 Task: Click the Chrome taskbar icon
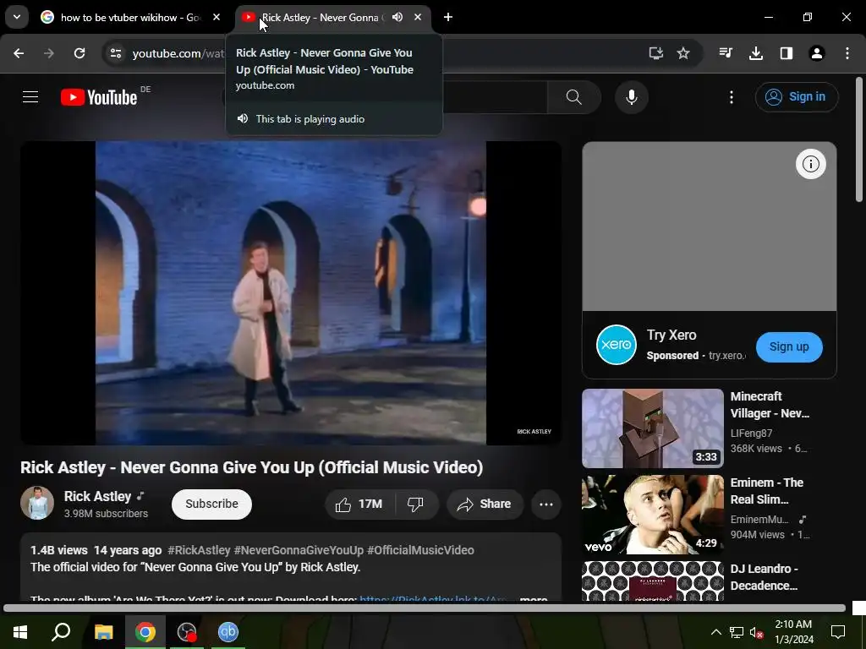click(x=145, y=632)
